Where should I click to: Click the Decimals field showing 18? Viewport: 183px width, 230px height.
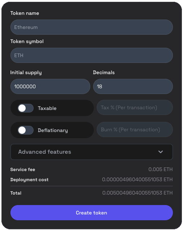[133, 86]
